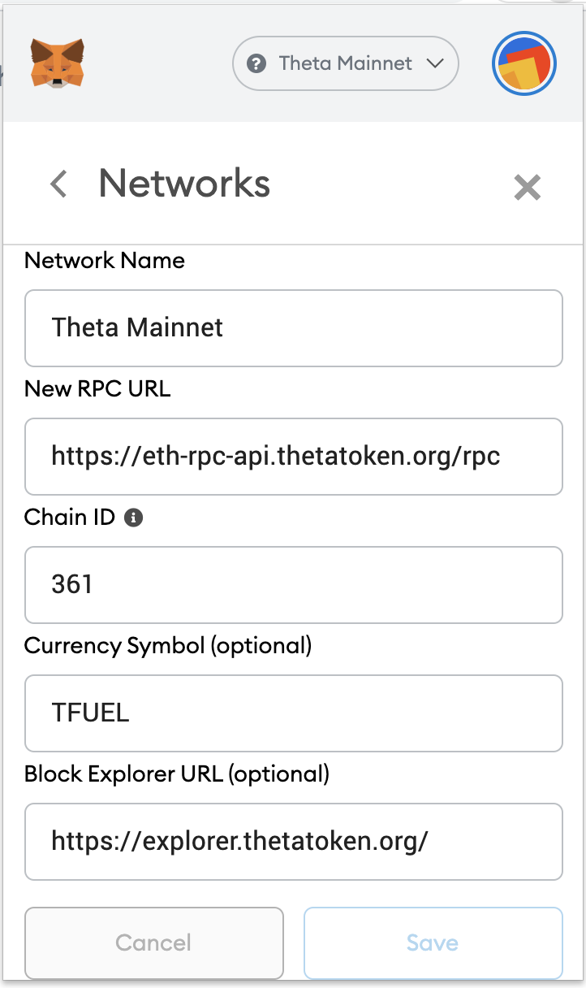586x988 pixels.
Task: Close the Networks panel with X
Action: click(x=528, y=188)
